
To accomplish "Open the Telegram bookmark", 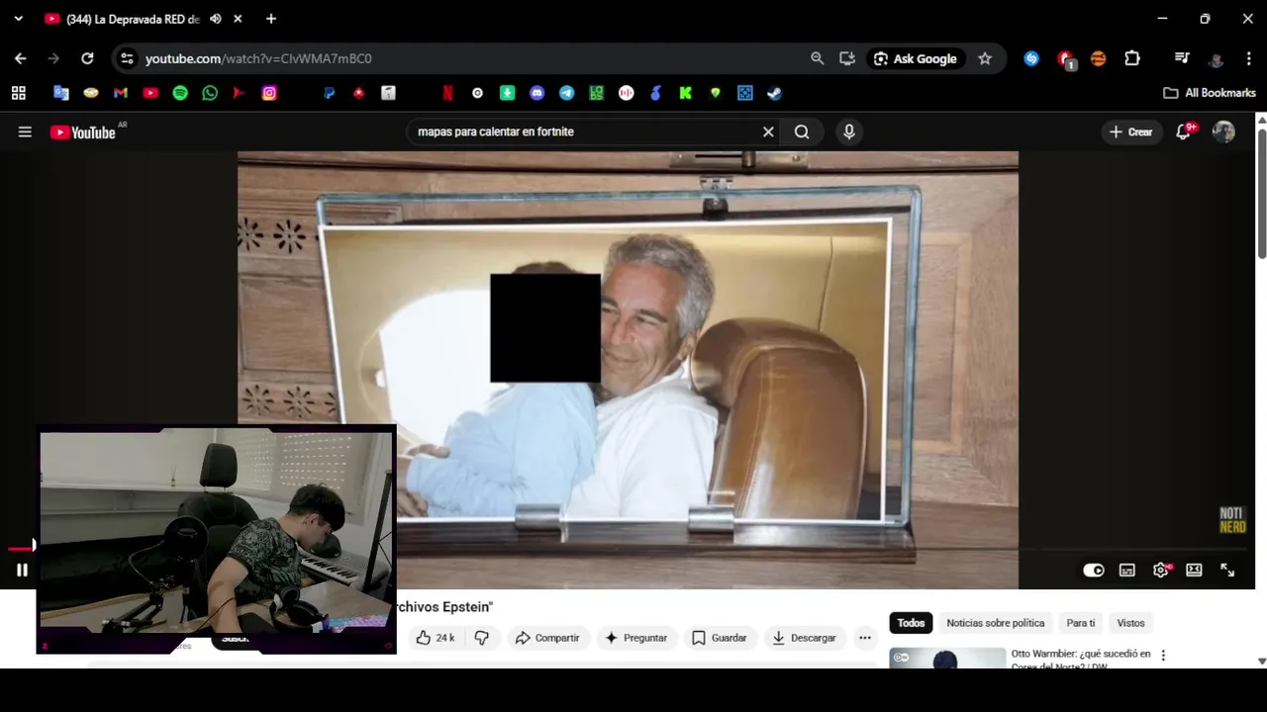I will 566,93.
